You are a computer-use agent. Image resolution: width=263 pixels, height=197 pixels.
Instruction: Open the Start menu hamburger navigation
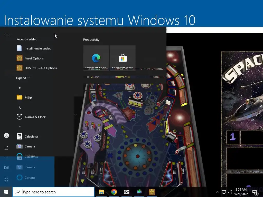(6, 34)
